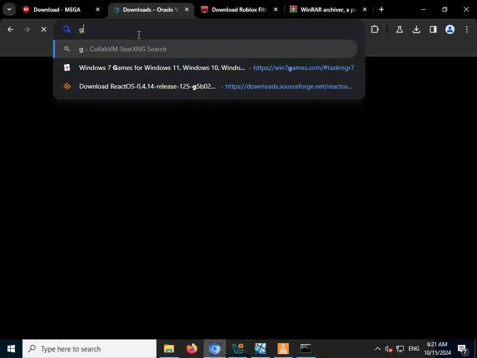Select the 'g - CollabVM SearXNG Search' suggestion
This screenshot has width=477, height=358.
coord(205,49)
